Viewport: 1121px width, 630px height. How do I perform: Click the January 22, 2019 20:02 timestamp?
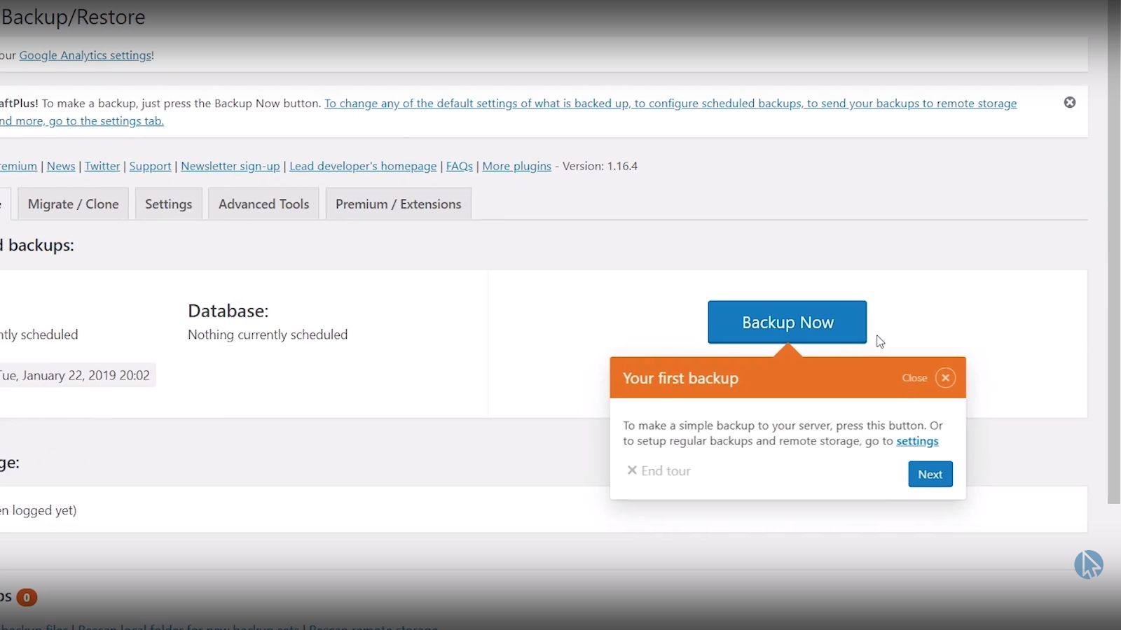(75, 375)
